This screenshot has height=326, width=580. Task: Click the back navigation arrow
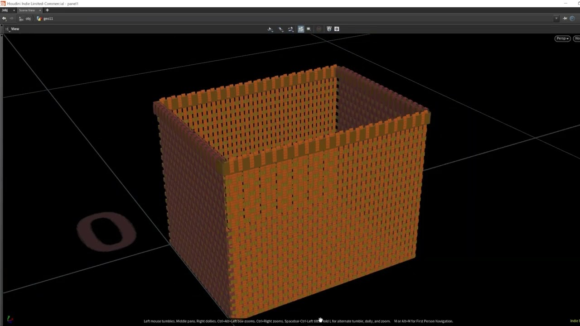(4, 19)
